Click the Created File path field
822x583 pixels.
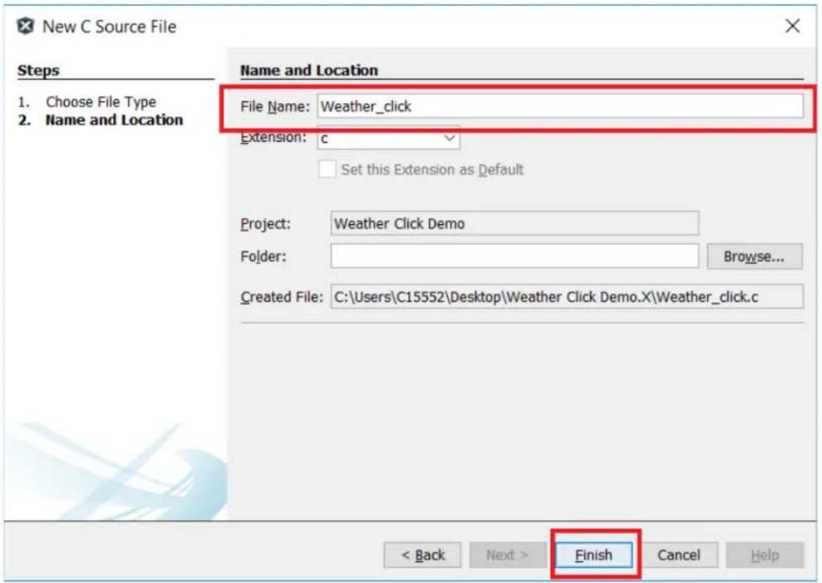567,296
